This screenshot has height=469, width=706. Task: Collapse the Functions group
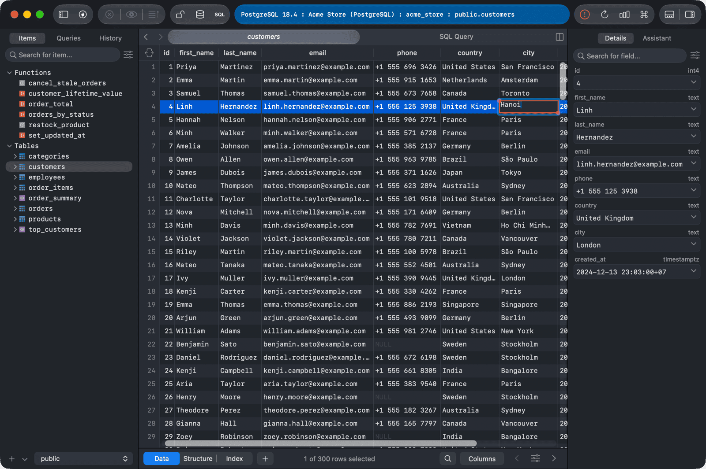(9, 73)
